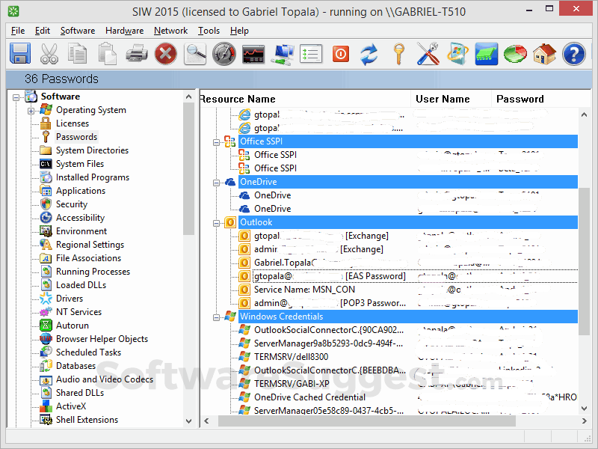Click the Cut scissors toolbar icon

point(49,54)
